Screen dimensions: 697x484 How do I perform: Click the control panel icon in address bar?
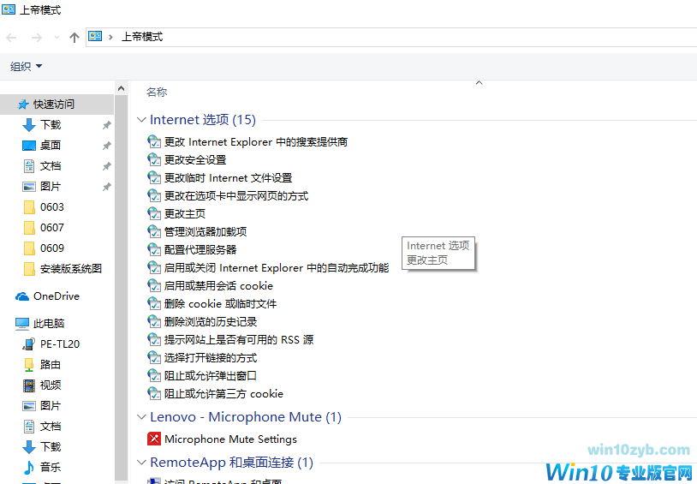click(x=95, y=37)
